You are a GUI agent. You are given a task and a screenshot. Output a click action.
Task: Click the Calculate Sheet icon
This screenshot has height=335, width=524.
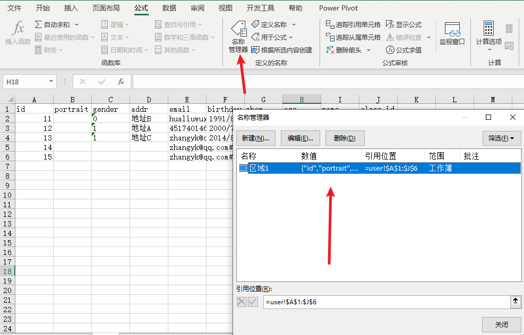click(x=509, y=46)
